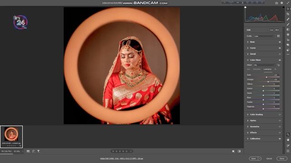Expand the Geometry panel
Screen dimensions: 291x163
tap(248, 127)
